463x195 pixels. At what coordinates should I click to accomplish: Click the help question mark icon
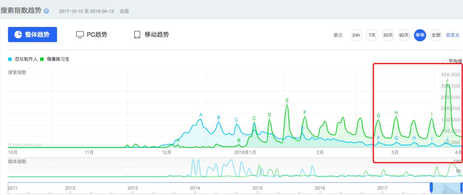(46, 11)
